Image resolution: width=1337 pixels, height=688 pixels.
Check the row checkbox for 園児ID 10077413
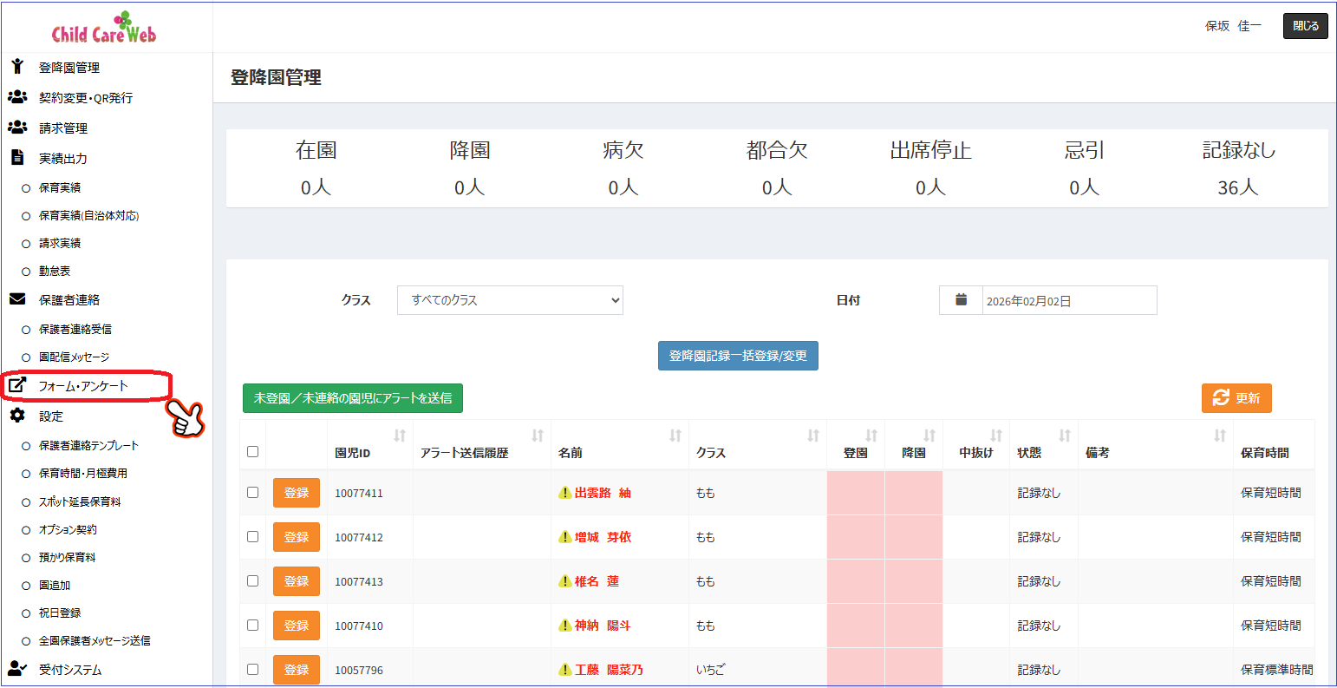click(x=252, y=580)
